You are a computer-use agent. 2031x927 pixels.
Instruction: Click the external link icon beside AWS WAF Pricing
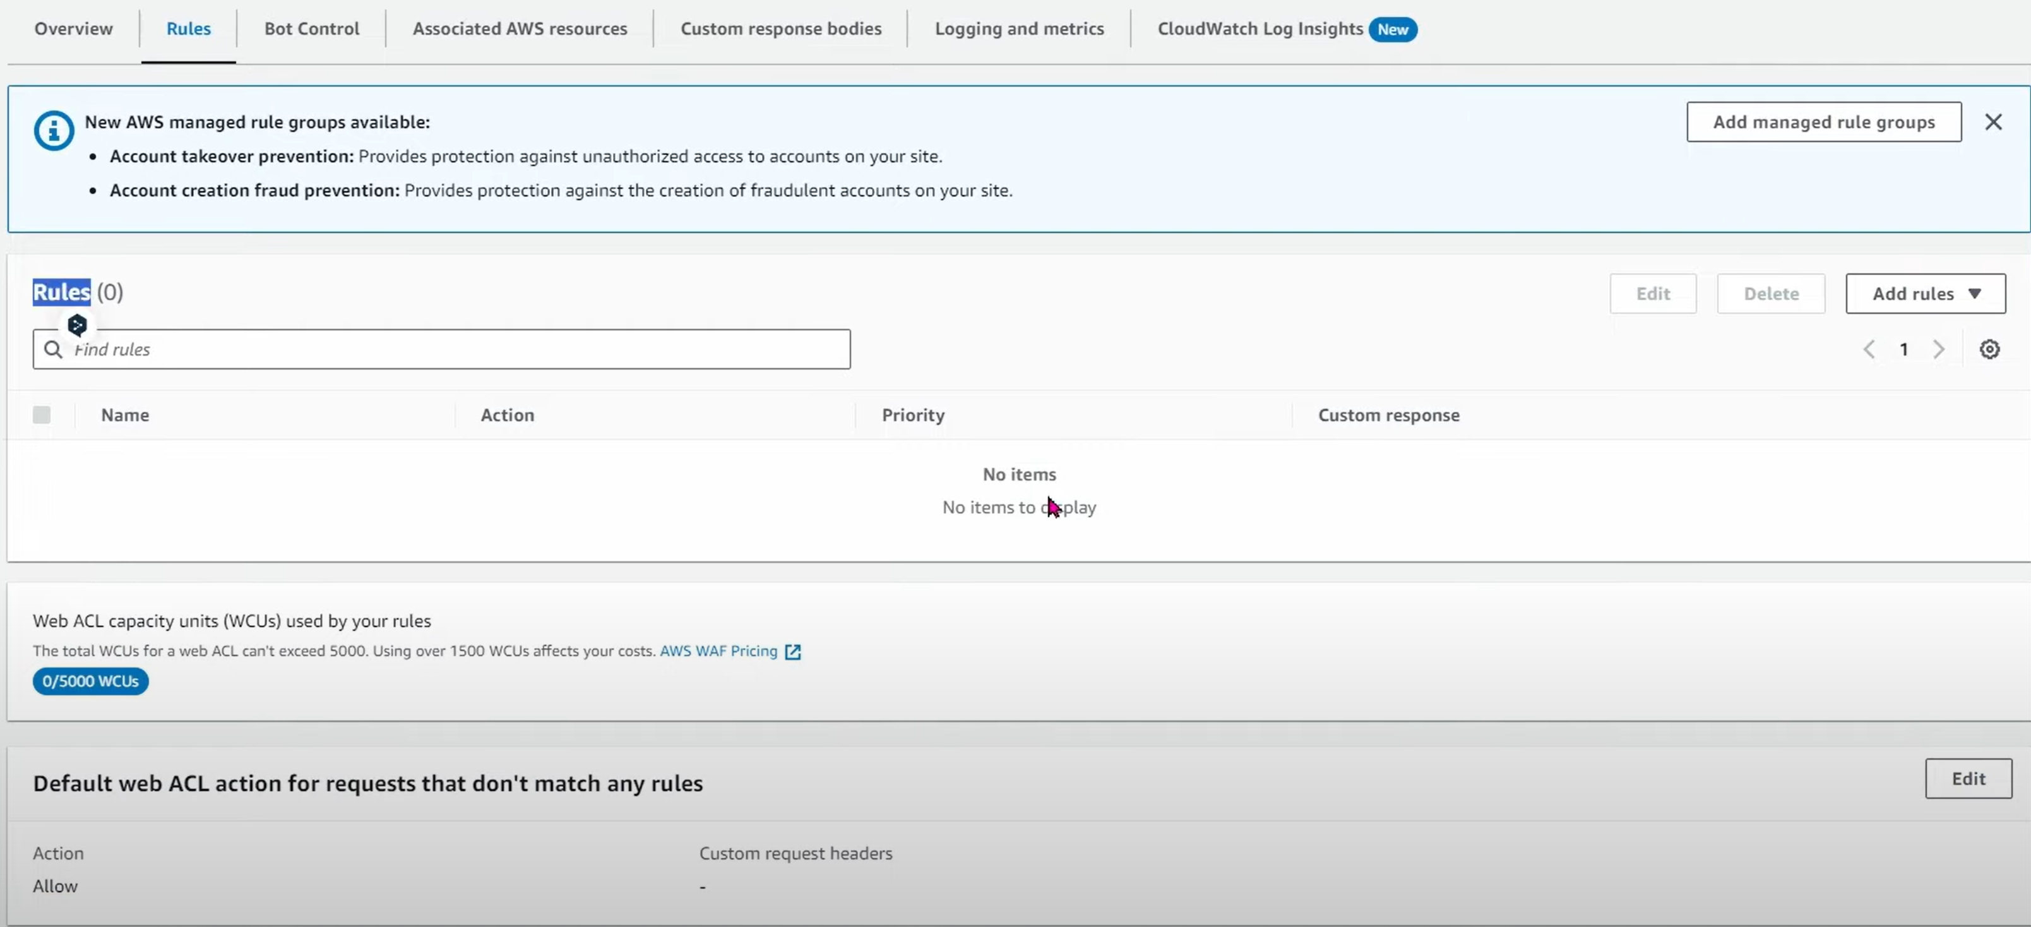793,652
